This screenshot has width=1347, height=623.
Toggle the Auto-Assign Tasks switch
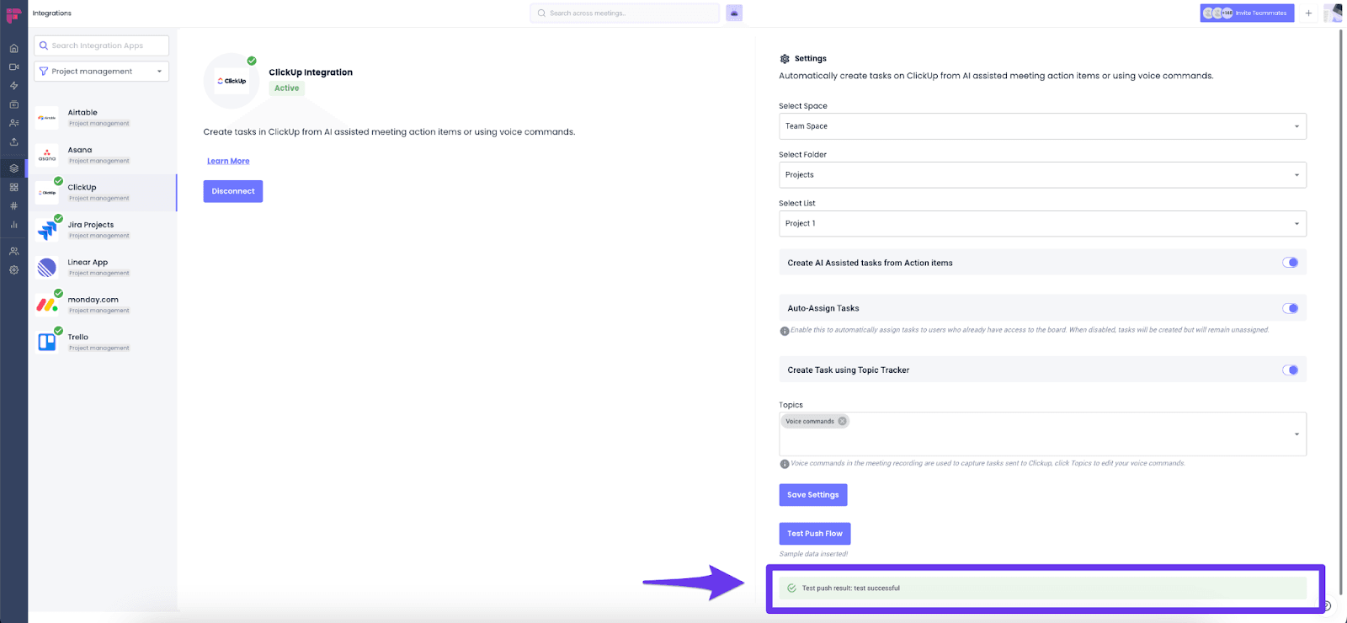1290,308
